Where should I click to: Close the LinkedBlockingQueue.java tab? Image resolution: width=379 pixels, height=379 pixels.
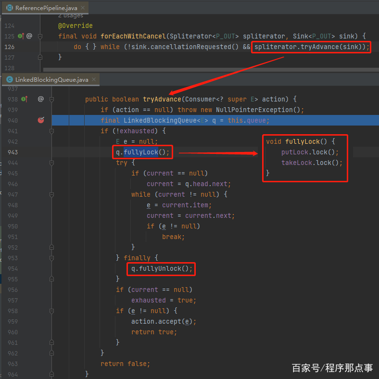coord(94,79)
